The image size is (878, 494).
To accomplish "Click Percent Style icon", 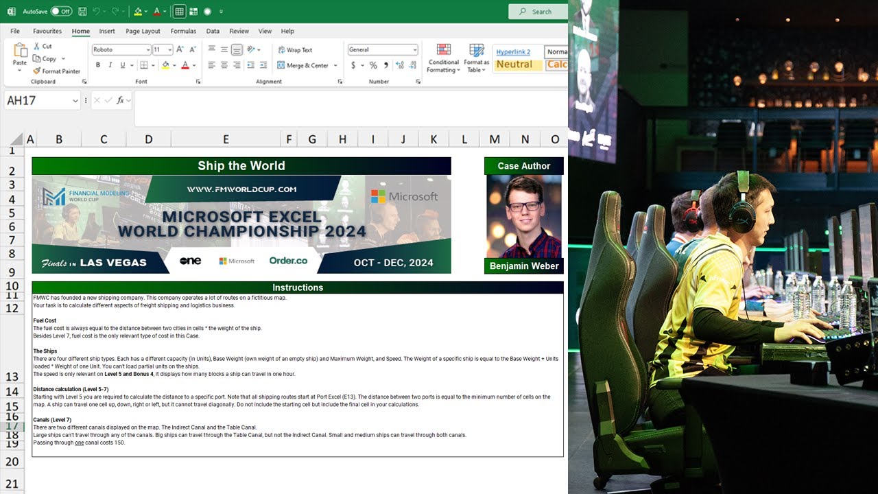I will (x=373, y=65).
